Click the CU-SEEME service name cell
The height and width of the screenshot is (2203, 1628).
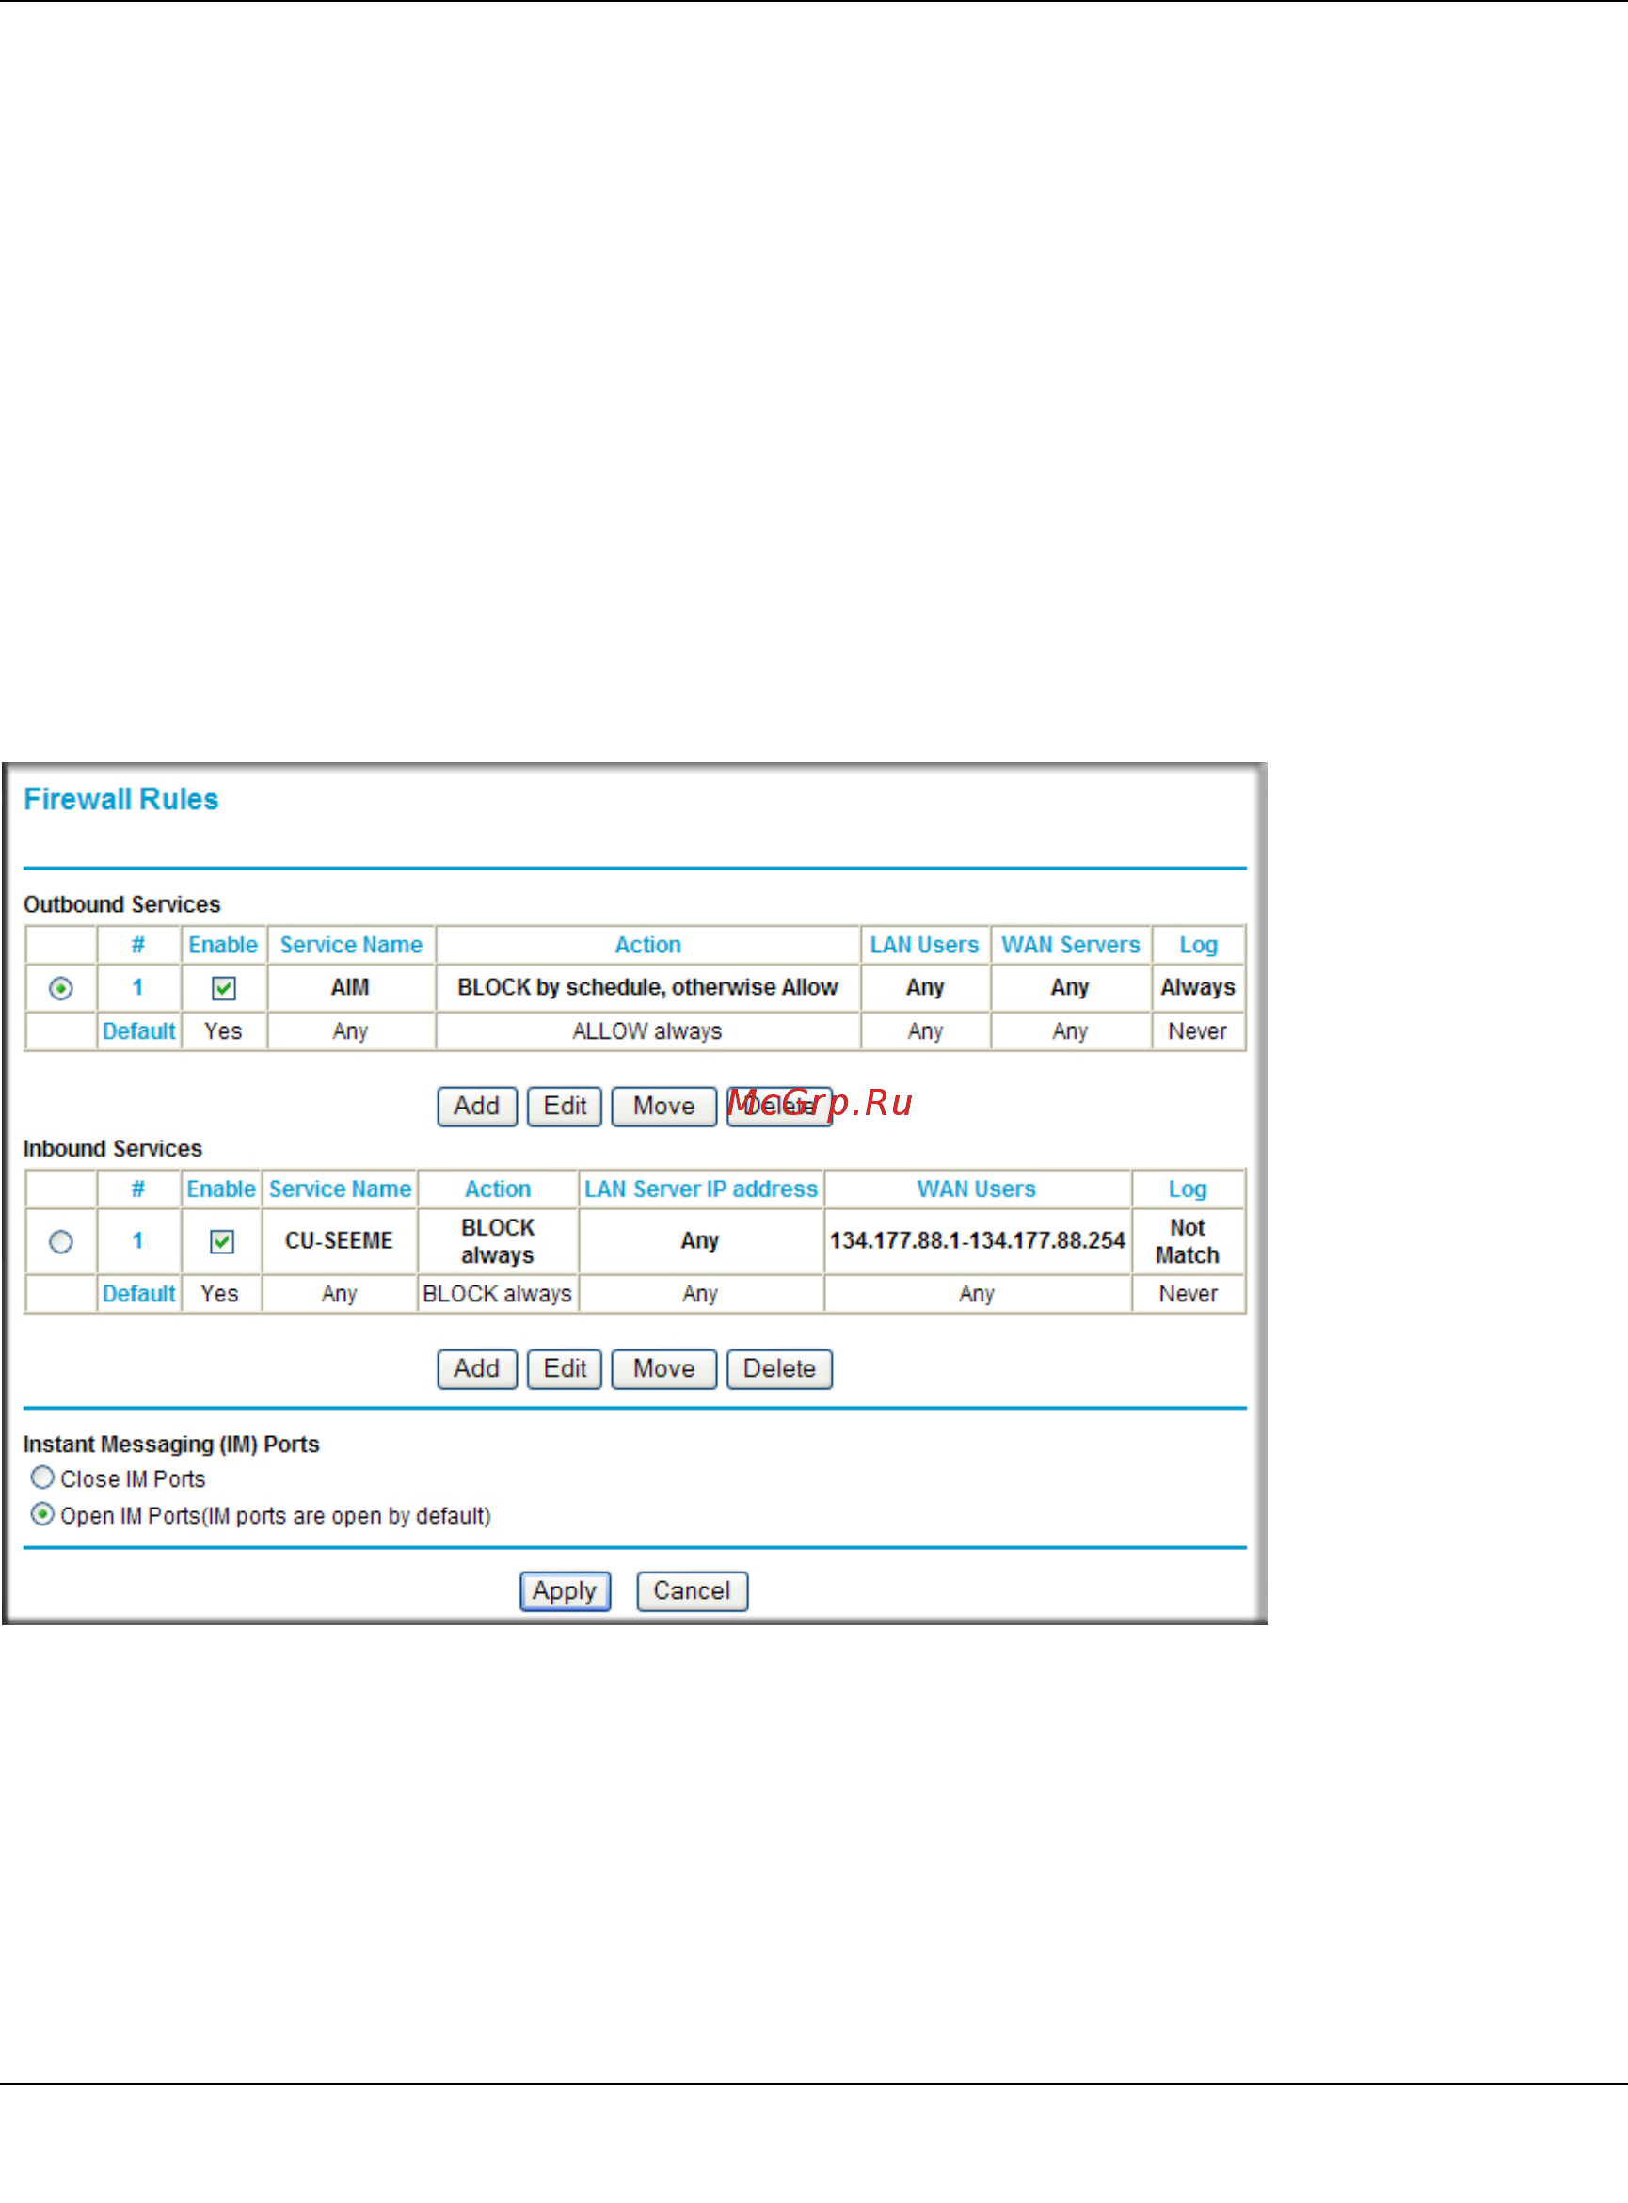tap(339, 1241)
